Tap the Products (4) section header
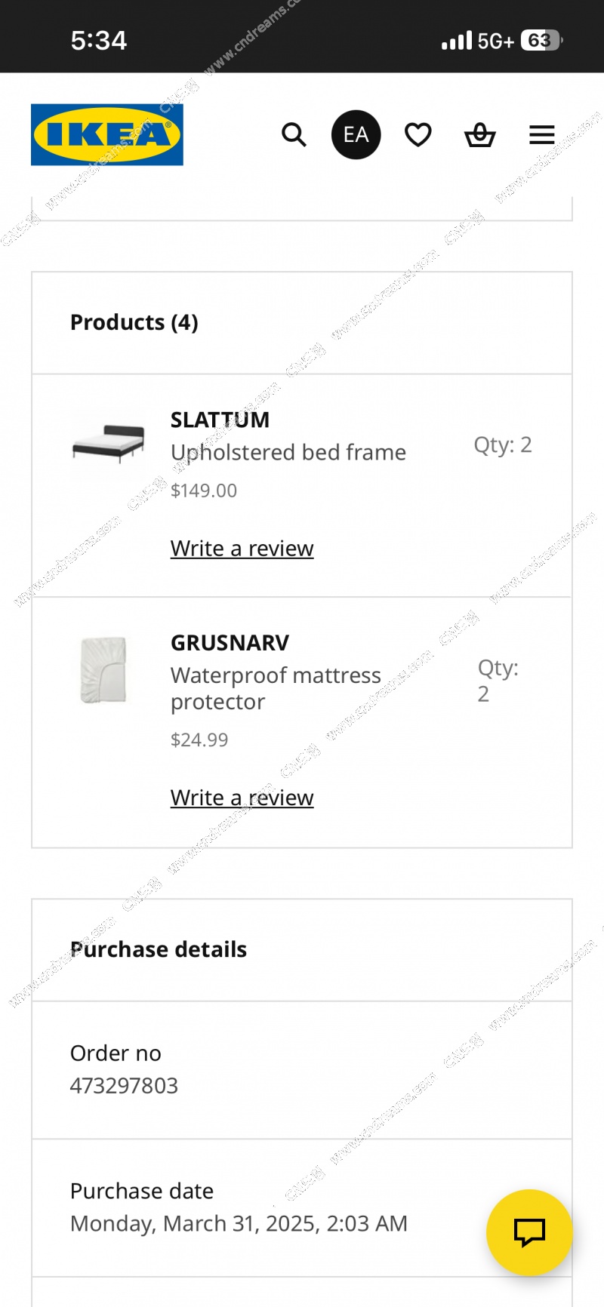This screenshot has width=604, height=1307. pyautogui.click(x=134, y=323)
